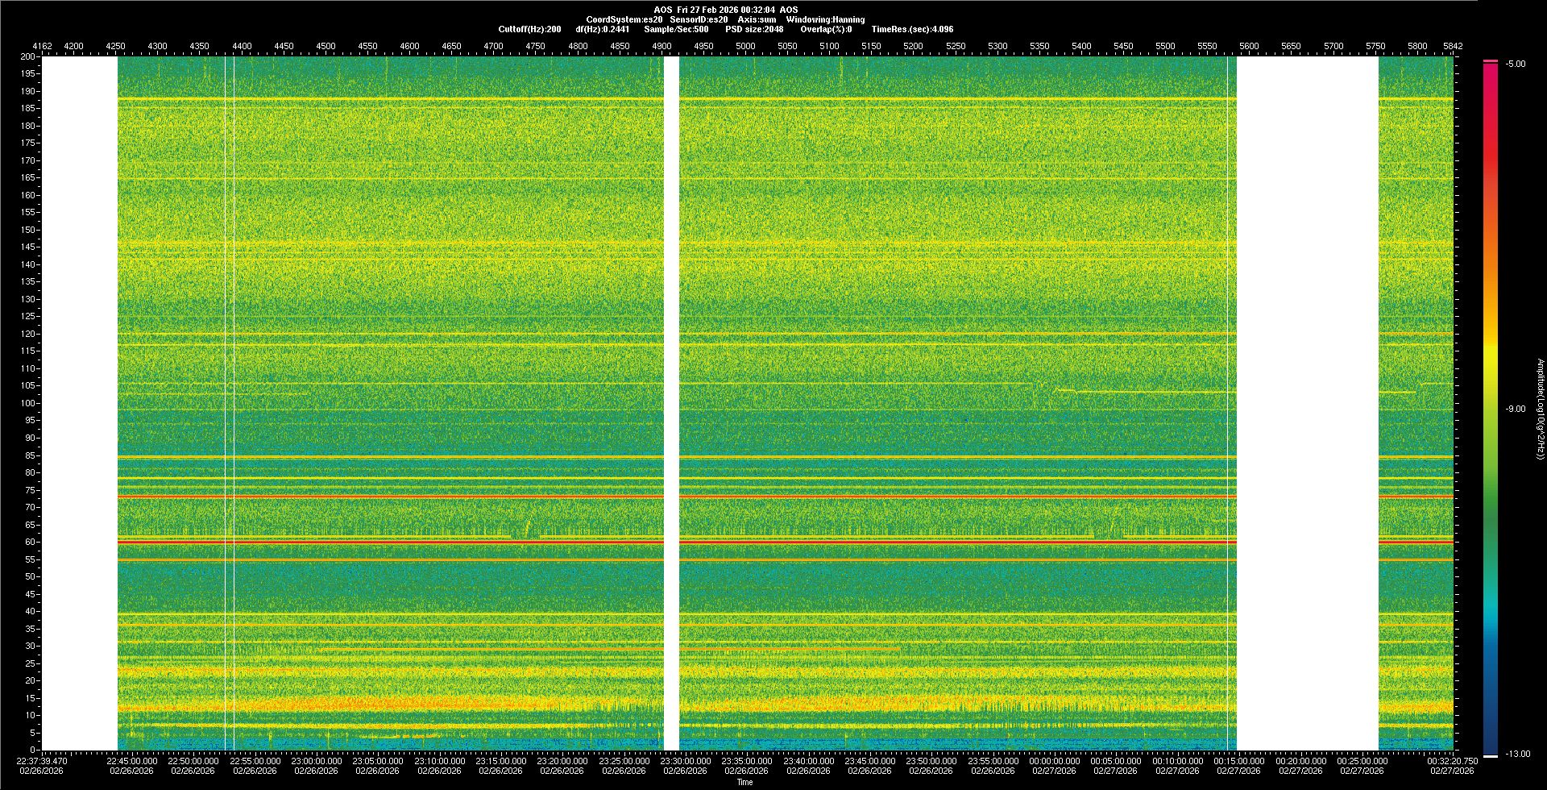
Task: Click the Windowing:Hanning header label
Action: tap(825, 20)
